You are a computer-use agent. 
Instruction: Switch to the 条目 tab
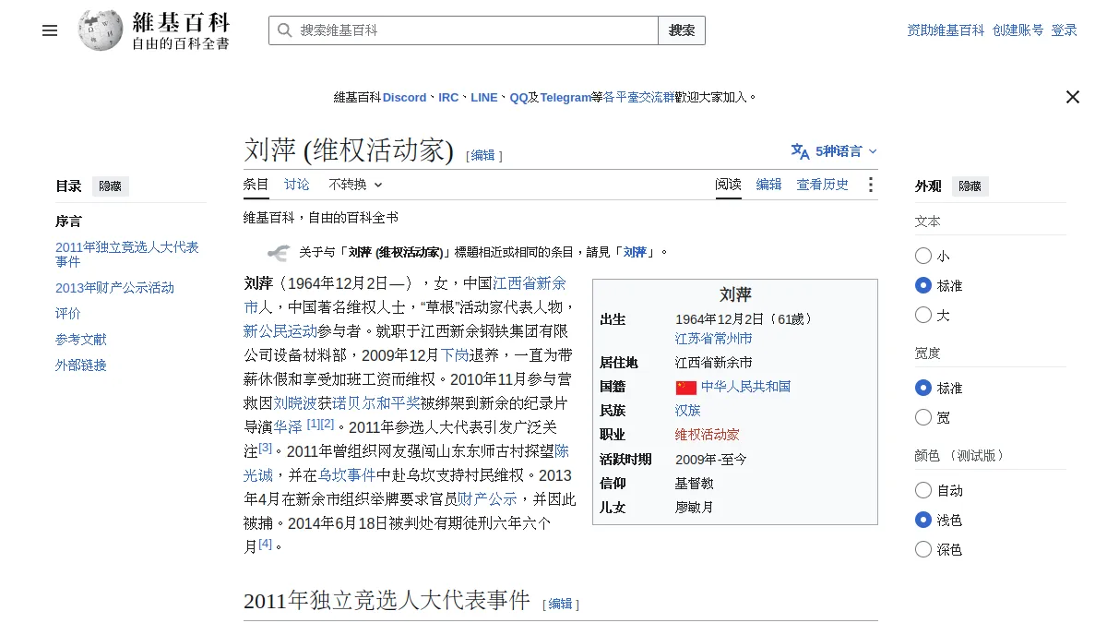pos(256,185)
